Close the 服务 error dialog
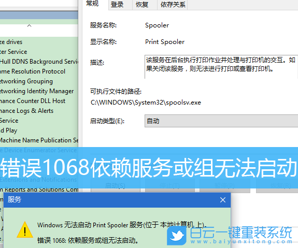 (223, 200)
